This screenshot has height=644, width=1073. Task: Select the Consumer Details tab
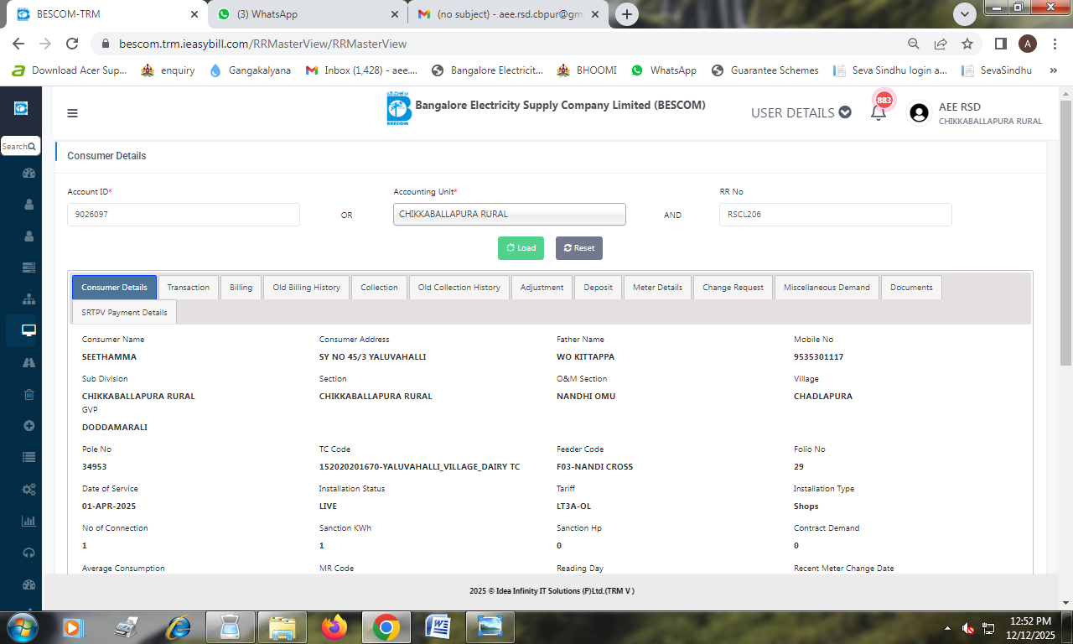pyautogui.click(x=114, y=288)
